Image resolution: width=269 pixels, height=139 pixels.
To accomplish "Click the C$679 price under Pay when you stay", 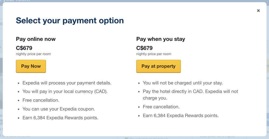I will tap(144, 48).
